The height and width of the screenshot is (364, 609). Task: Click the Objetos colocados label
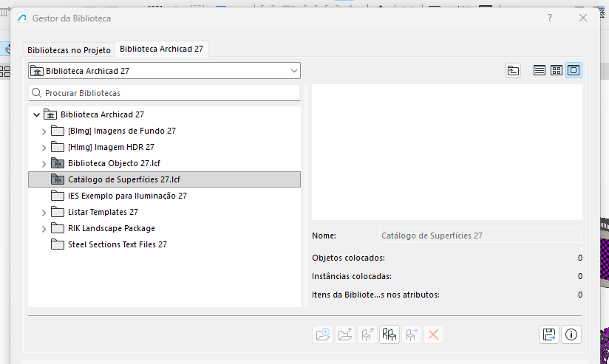tap(348, 258)
